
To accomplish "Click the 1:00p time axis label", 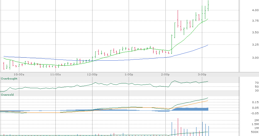I will coord(129,75).
